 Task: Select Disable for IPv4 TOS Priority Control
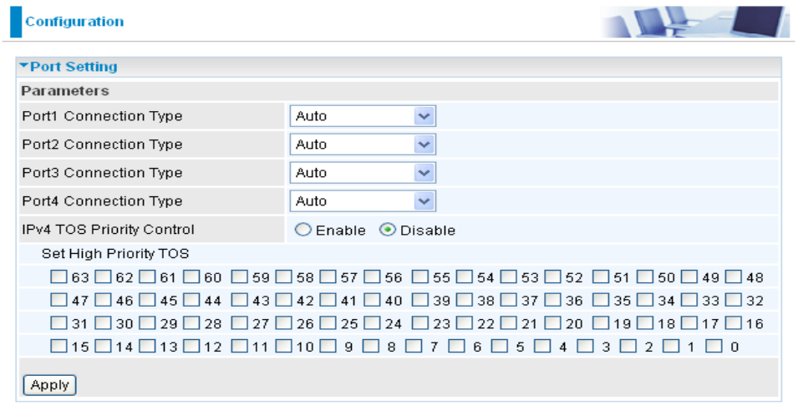(x=388, y=231)
